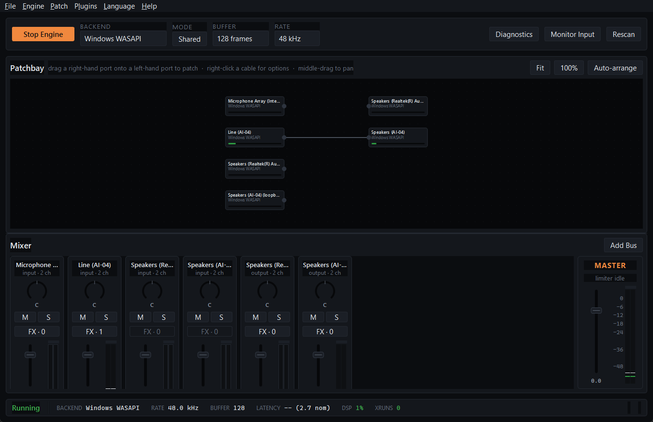
Task: Open the Engine menu
Action: (33, 6)
